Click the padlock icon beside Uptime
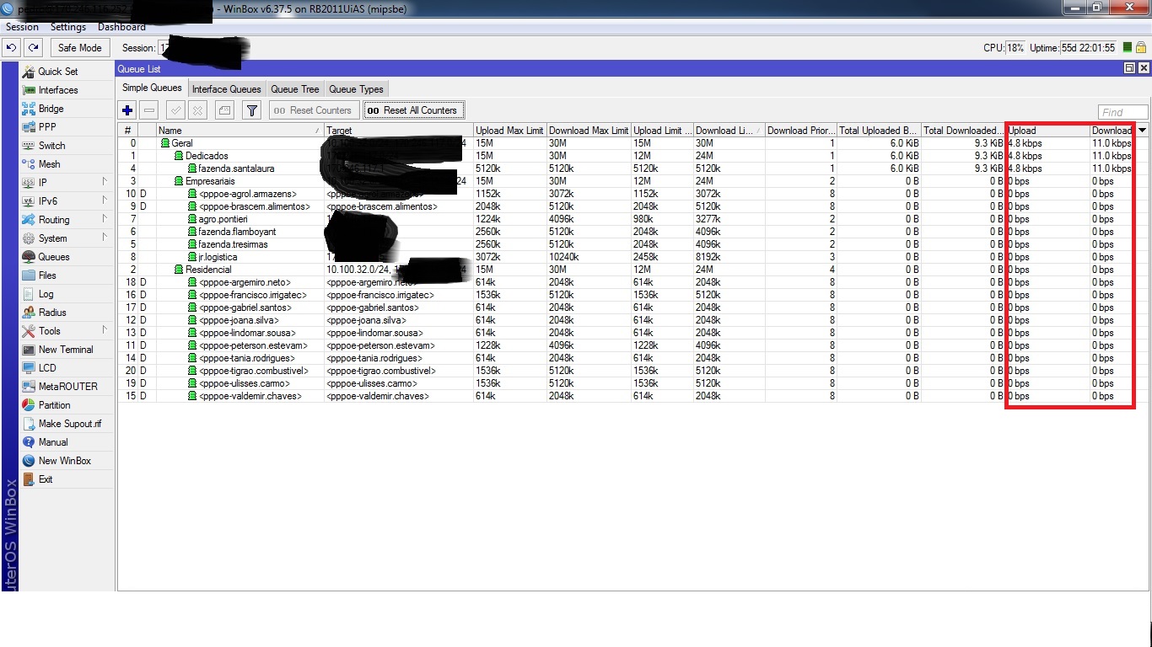This screenshot has height=647, width=1152. [x=1140, y=48]
